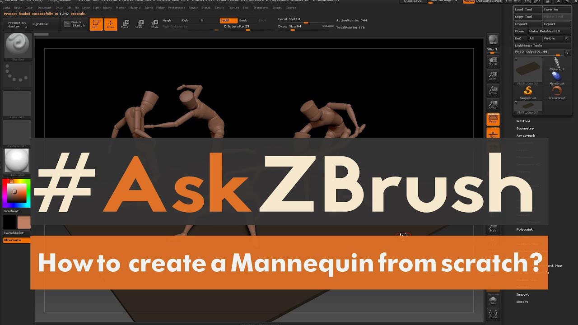Screen dimensions: 578x325
Task: Click the Load Tool button
Action: point(527,9)
